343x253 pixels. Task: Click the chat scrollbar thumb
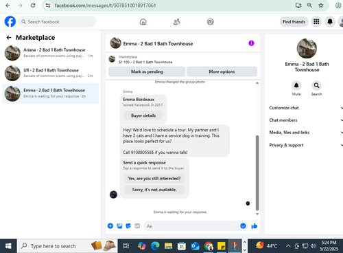pyautogui.click(x=257, y=173)
